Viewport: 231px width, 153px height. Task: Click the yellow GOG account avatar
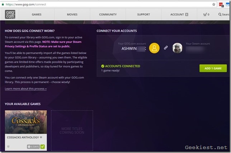(154, 48)
